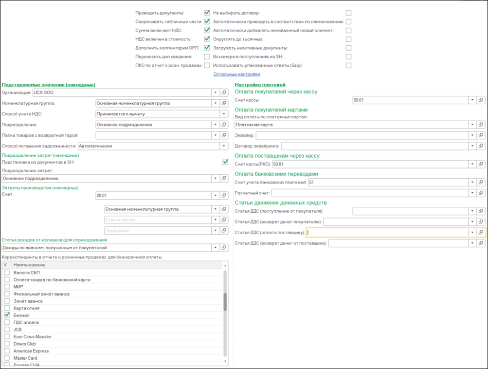This screenshot has width=488, height=369.
Task: Click open icon beside Счет кассы field
Action: tap(481, 100)
